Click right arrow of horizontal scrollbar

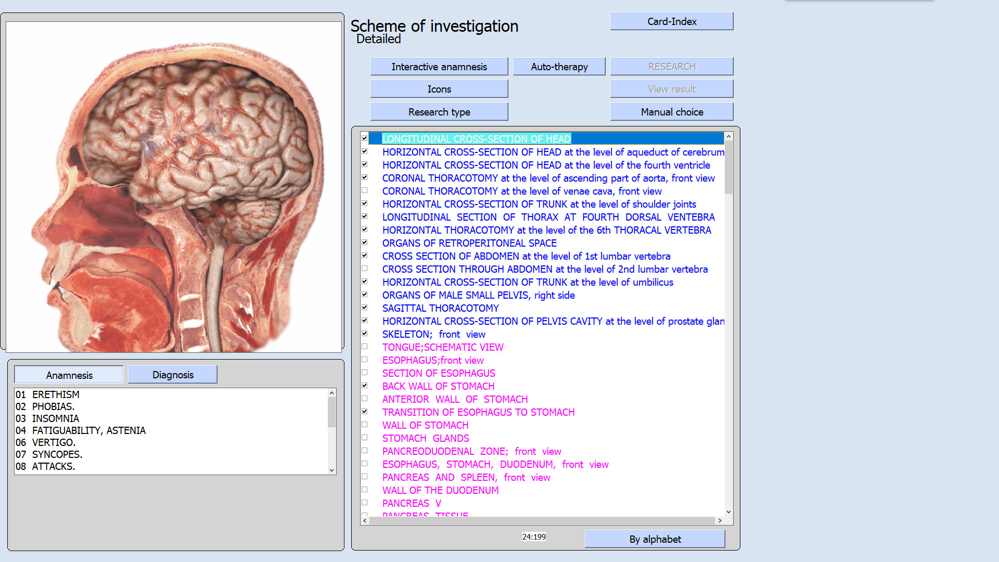tap(720, 520)
